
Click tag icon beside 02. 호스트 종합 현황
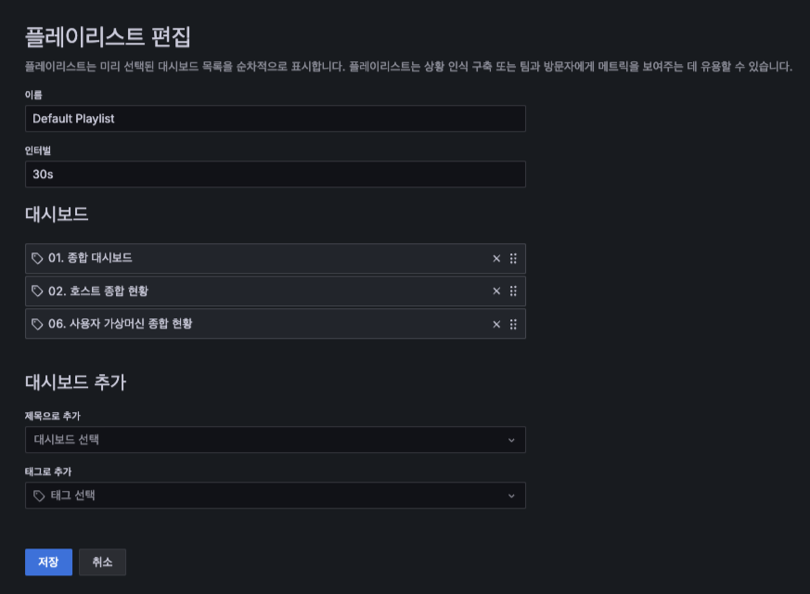pos(38,291)
